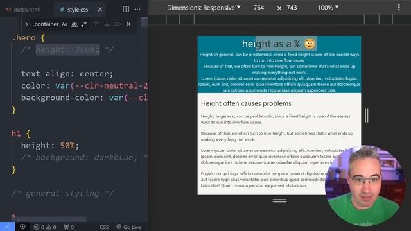Open the Dimensions: Responsive dropdown
Screen dimensions: 411x231
[204, 8]
